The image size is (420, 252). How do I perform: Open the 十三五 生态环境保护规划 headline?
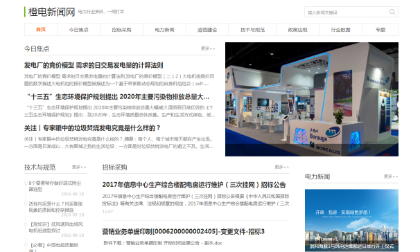[118, 96]
